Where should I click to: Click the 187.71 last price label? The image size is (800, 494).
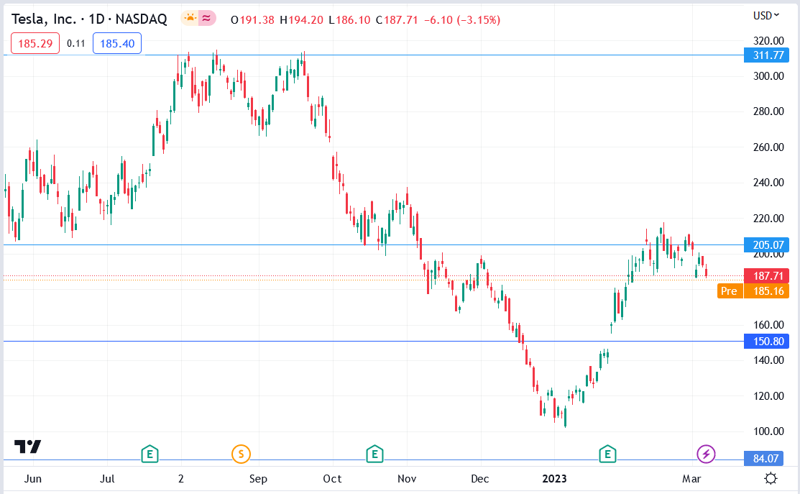coord(767,276)
